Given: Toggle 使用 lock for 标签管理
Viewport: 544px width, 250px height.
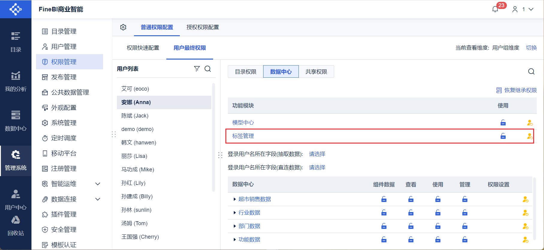Looking at the screenshot, I should (x=503, y=136).
